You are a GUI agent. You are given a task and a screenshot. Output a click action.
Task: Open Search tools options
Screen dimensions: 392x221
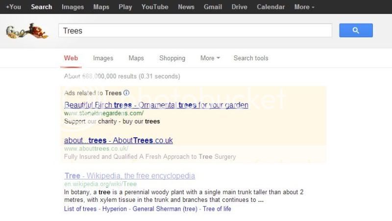click(251, 58)
